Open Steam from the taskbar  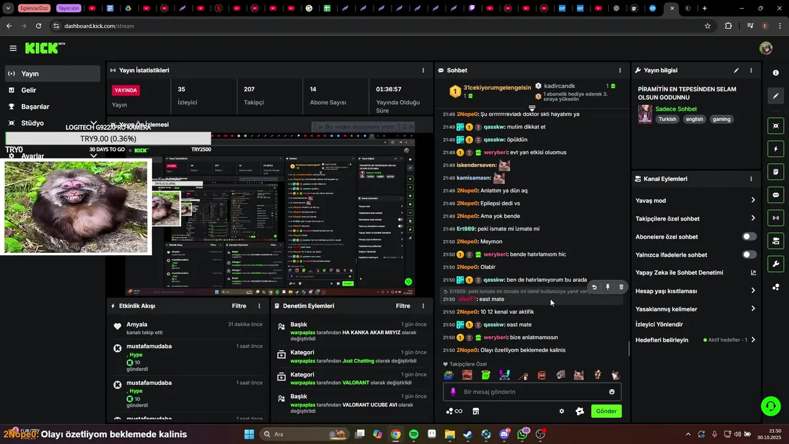point(468,434)
